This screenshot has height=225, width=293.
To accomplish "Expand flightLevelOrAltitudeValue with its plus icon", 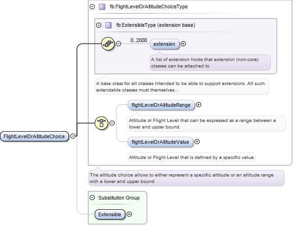I will 197,142.
